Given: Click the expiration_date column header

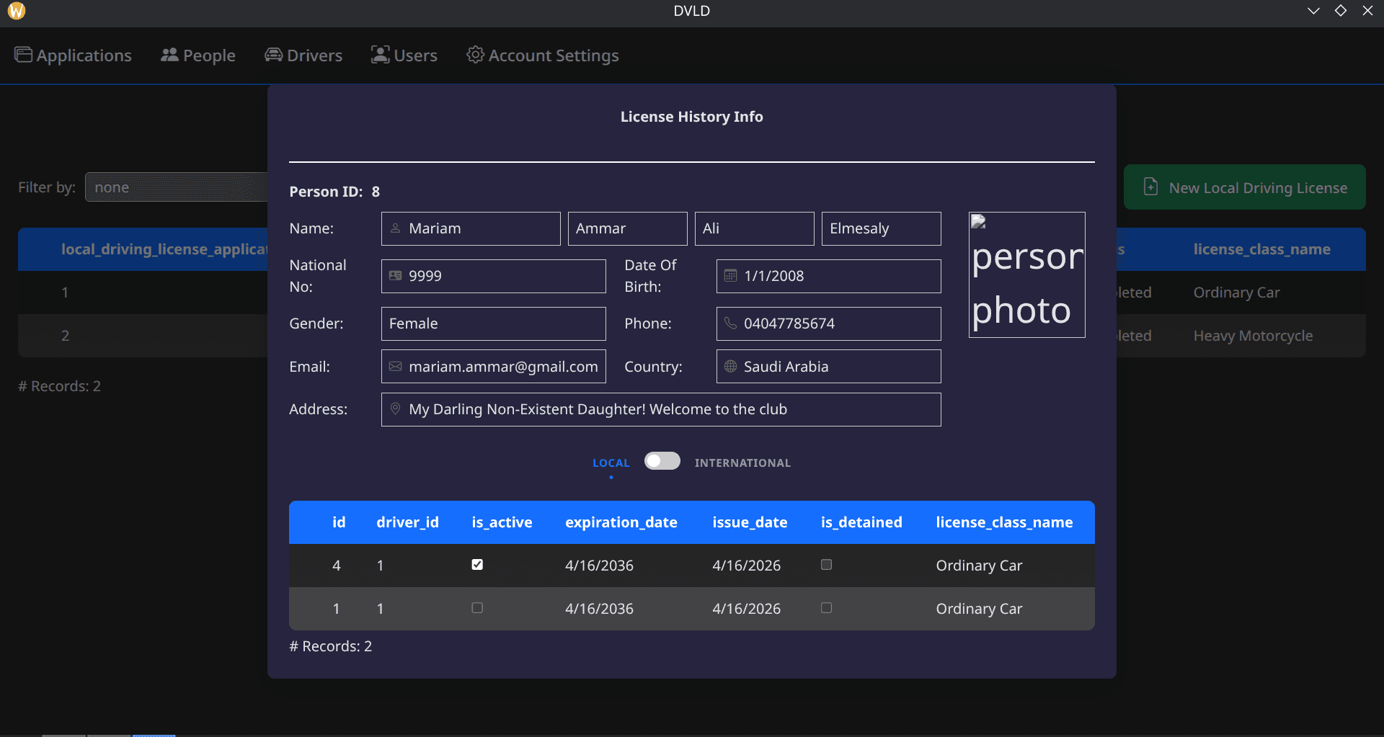Looking at the screenshot, I should tap(621, 522).
